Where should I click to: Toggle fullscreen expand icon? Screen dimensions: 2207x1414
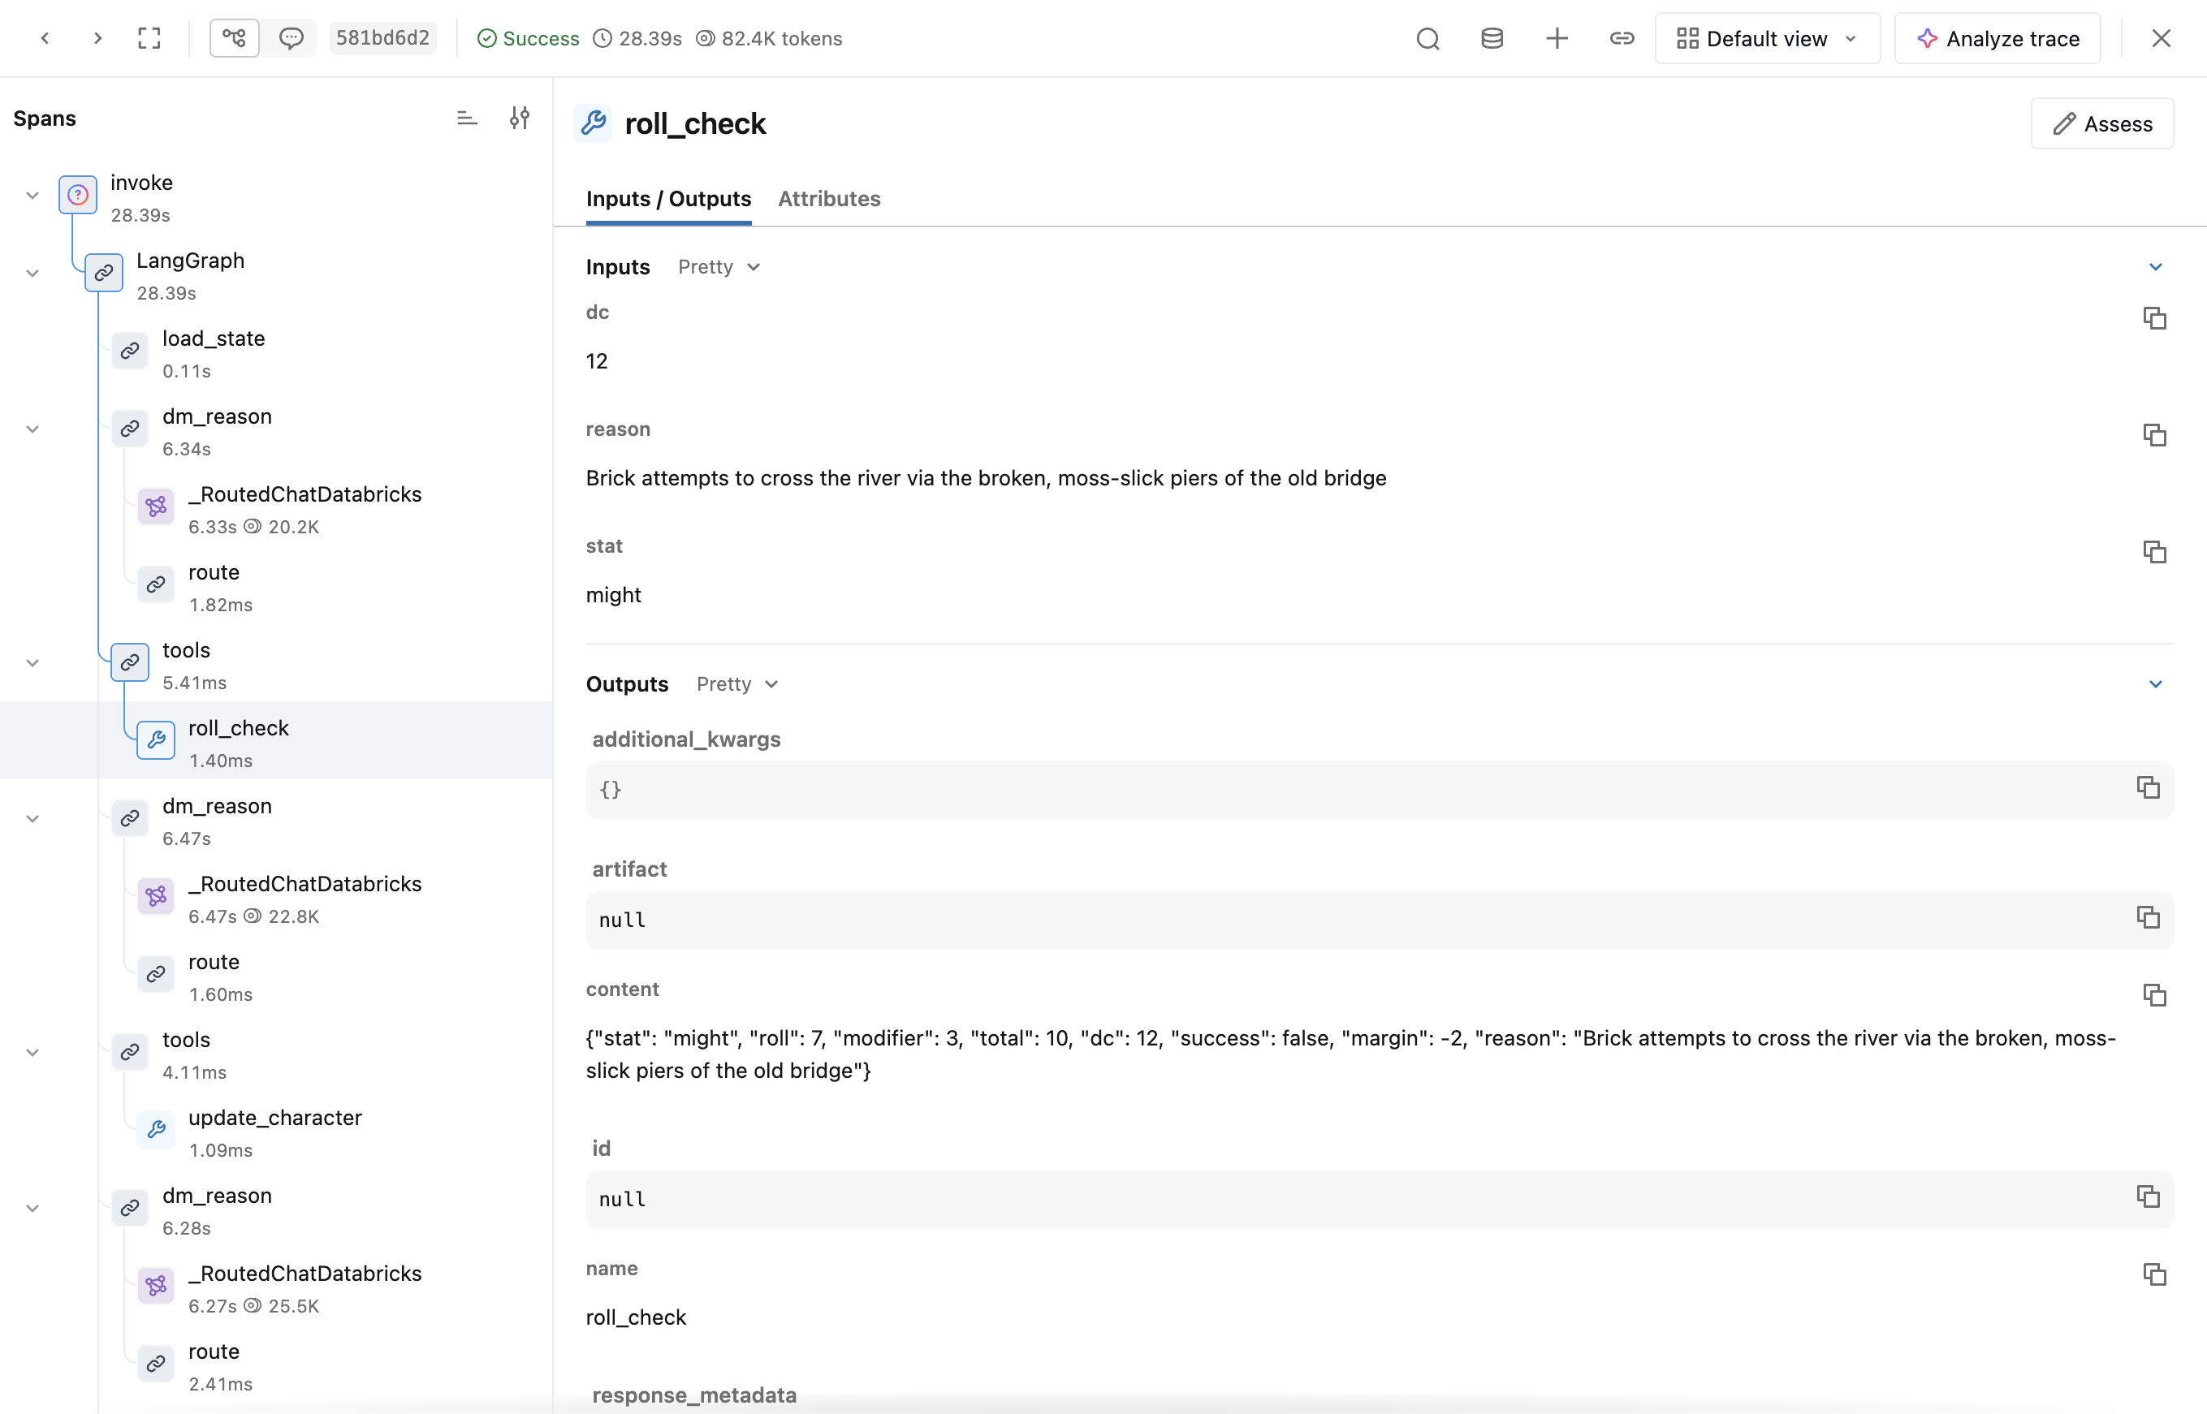point(149,37)
